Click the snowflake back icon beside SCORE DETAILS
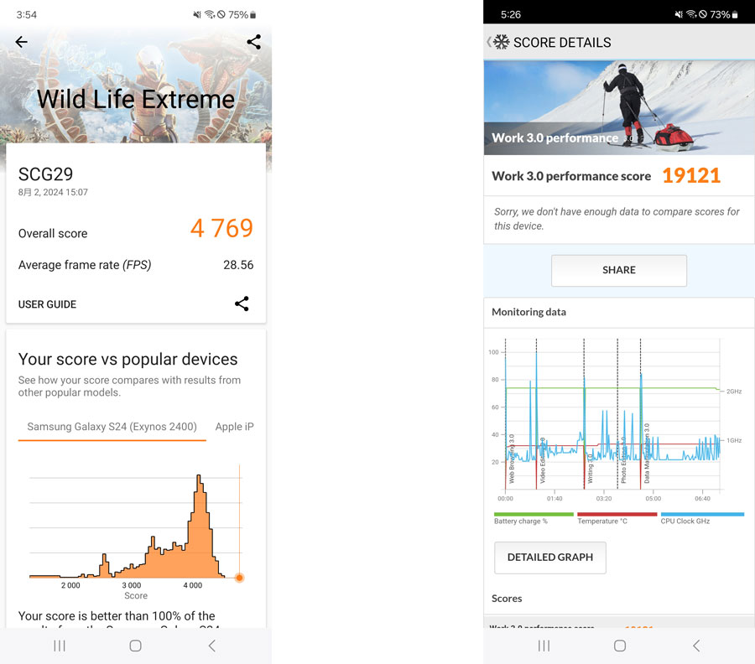 [x=498, y=42]
